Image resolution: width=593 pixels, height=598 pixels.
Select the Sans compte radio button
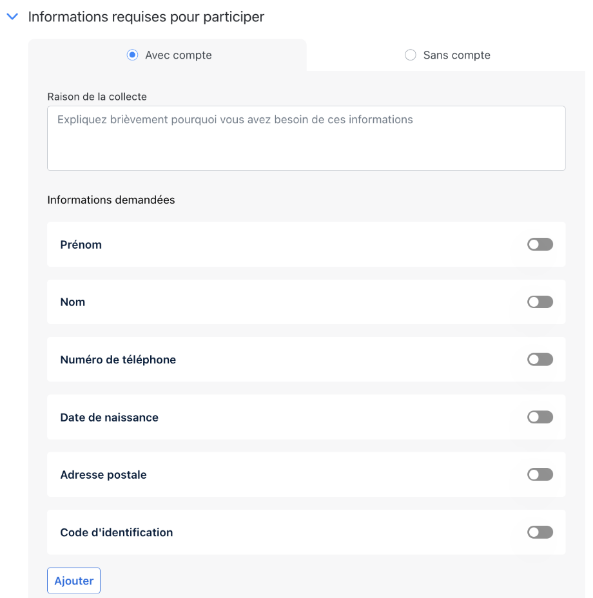(410, 55)
